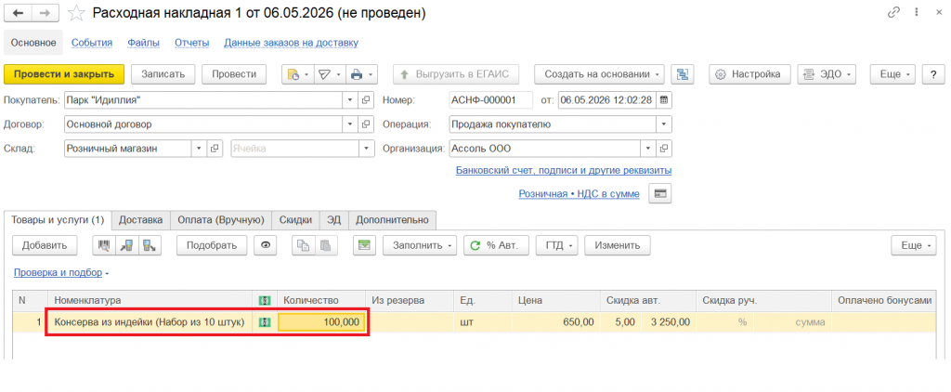Screen dimensions: 951x392
Task: Select the Количество cell 100,000
Action: click(321, 323)
